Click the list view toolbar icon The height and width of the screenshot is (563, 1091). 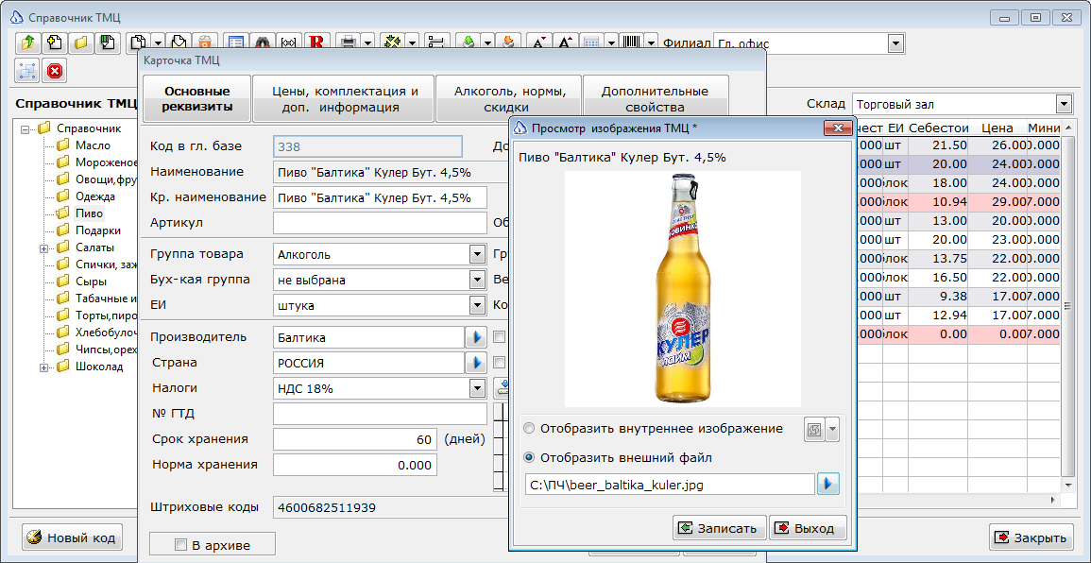pyautogui.click(x=236, y=43)
